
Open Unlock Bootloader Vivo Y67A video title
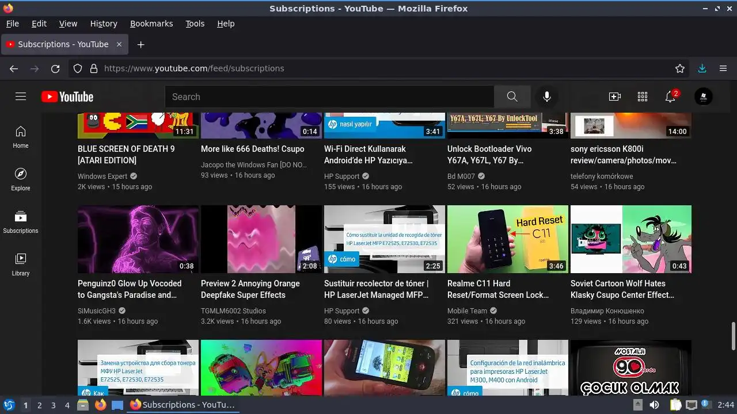tap(489, 155)
